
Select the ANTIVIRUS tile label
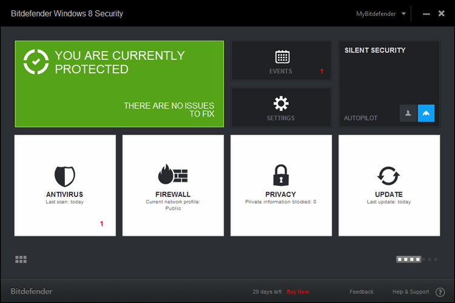[x=65, y=195]
